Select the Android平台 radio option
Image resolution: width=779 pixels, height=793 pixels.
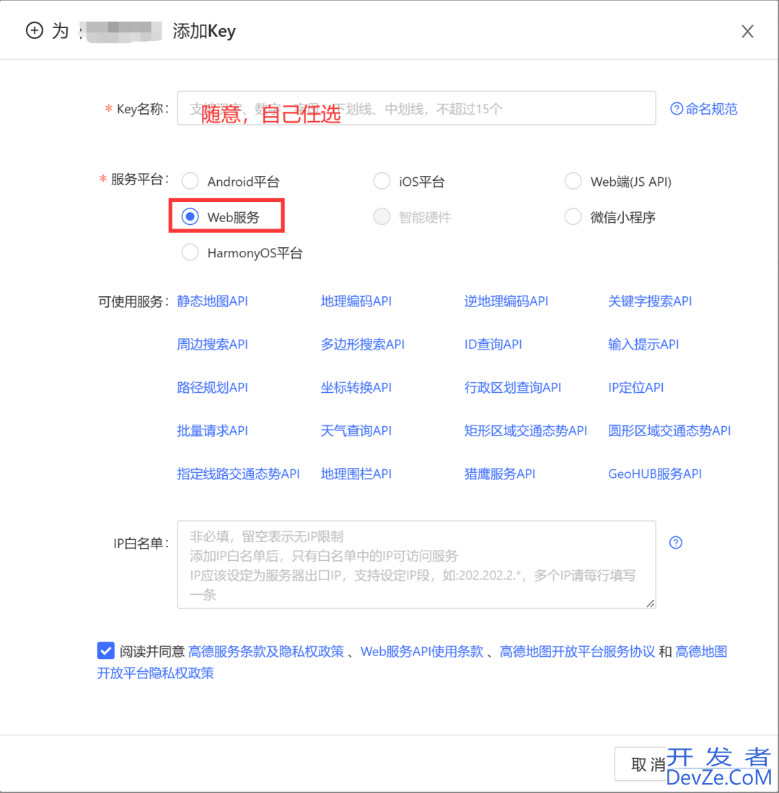tap(190, 181)
